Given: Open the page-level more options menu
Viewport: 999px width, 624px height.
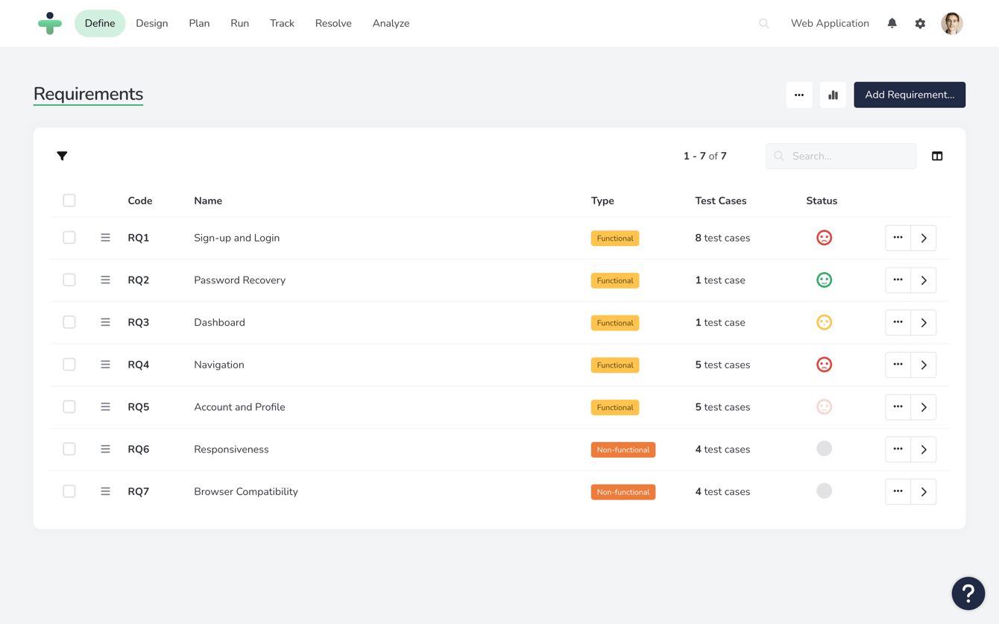Looking at the screenshot, I should (x=799, y=95).
